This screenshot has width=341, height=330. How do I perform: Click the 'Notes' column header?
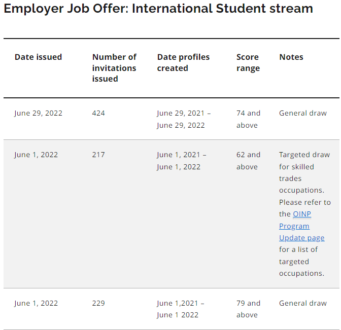(291, 57)
